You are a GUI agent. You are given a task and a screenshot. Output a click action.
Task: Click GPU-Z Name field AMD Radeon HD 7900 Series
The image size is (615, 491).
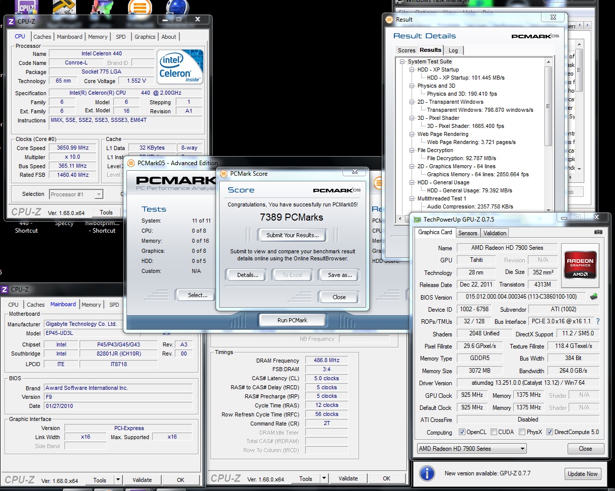507,248
